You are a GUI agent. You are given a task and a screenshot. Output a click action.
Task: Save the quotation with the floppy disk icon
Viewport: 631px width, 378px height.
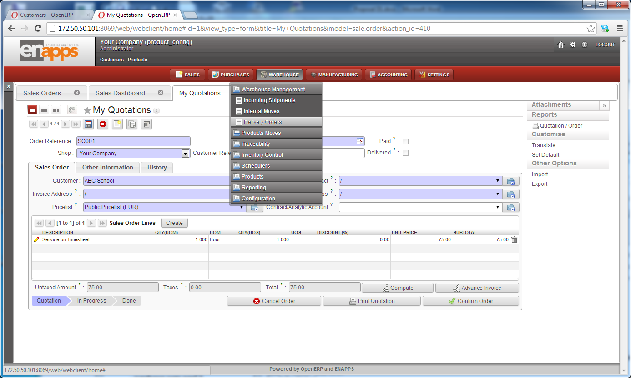[x=88, y=124]
